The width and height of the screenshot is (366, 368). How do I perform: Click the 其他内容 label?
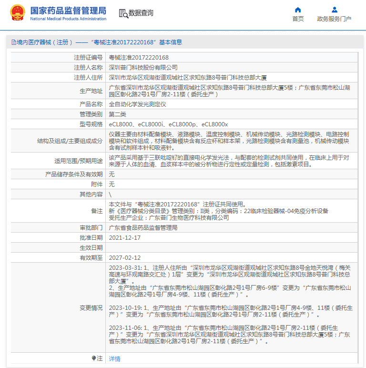(x=91, y=194)
